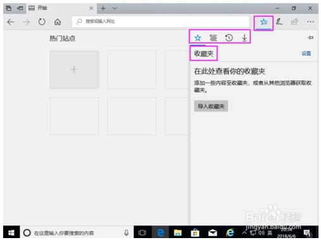Viewport: 321px width, 240px height.
Task: Pin the Hub pane open
Action: click(x=310, y=37)
